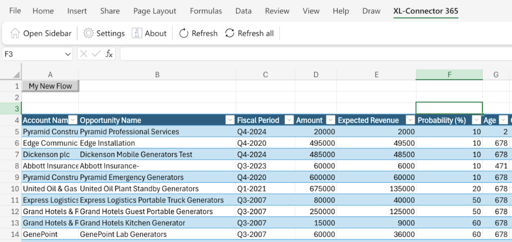Open the Share tab
The width and height of the screenshot is (512, 242).
pos(110,11)
